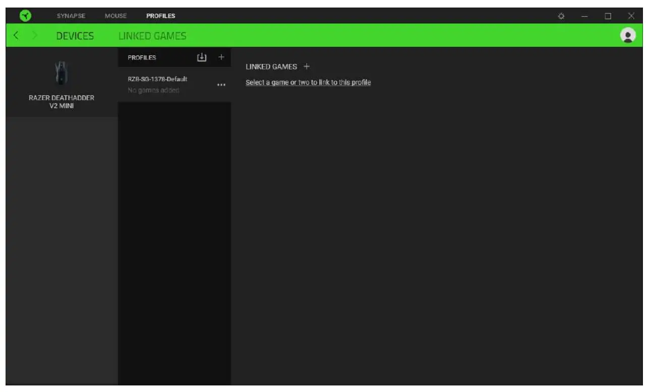649x392 pixels.
Task: Add a linked game with the plus icon
Action: tap(307, 67)
